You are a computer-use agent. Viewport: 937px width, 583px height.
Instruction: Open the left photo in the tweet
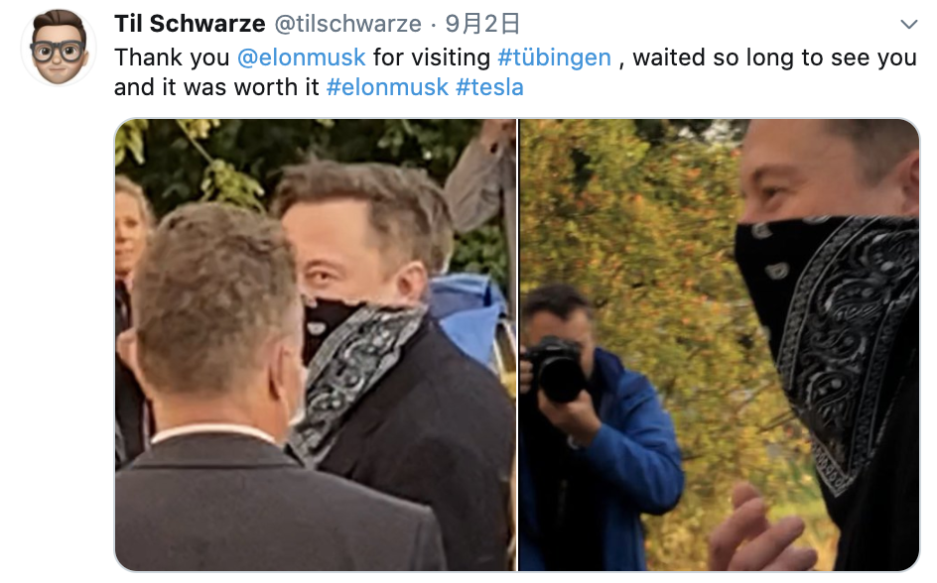click(x=316, y=345)
